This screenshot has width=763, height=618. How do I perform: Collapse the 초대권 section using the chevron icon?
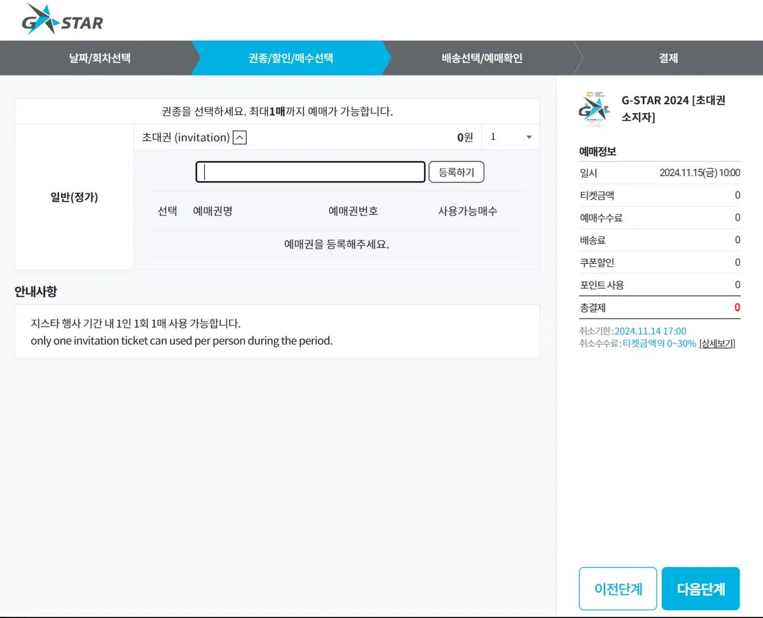(239, 137)
